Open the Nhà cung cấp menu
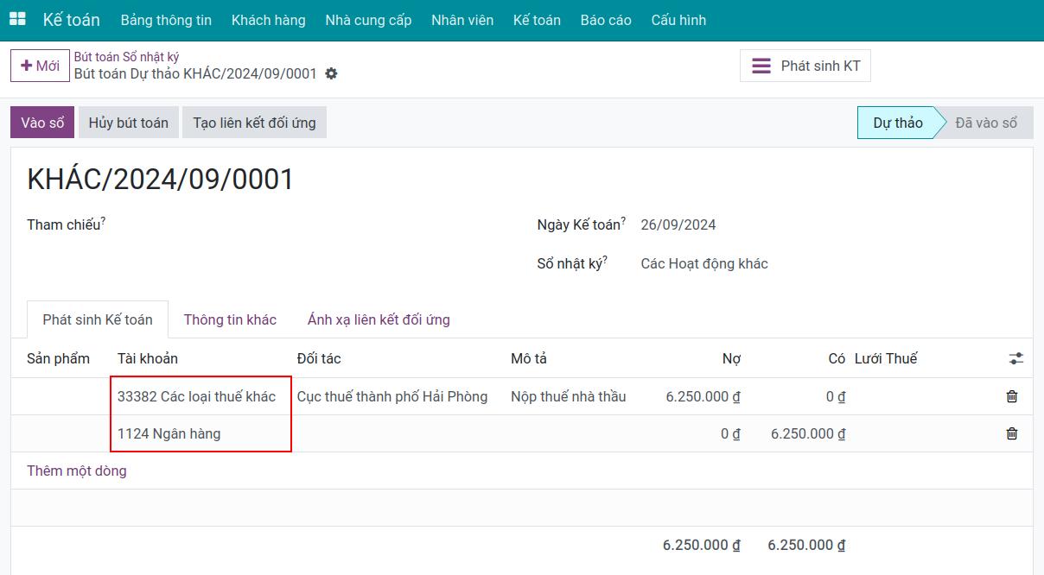1044x575 pixels. (368, 20)
